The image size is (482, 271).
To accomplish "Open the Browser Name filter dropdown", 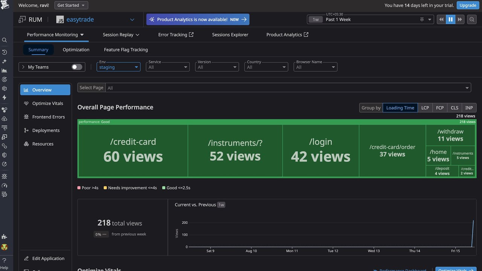I will click(316, 67).
